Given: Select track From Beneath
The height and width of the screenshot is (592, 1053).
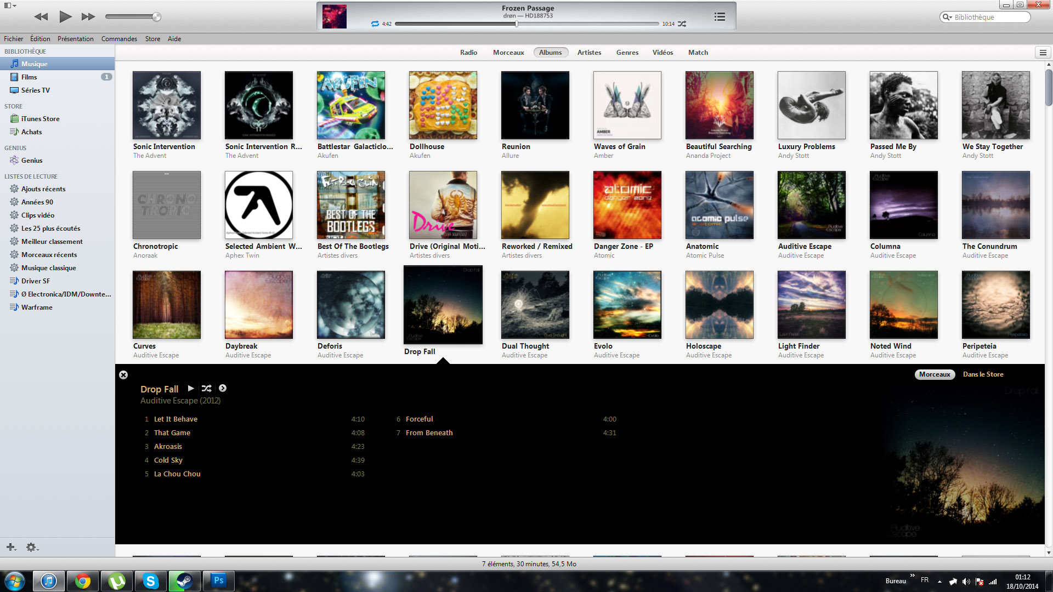Looking at the screenshot, I should 506,433.
